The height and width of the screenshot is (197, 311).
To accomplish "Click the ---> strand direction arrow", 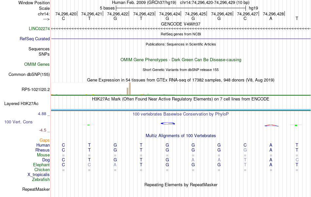I will coord(46,19).
